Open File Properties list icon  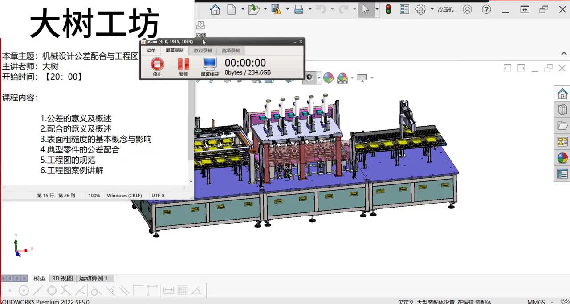coord(404,9)
